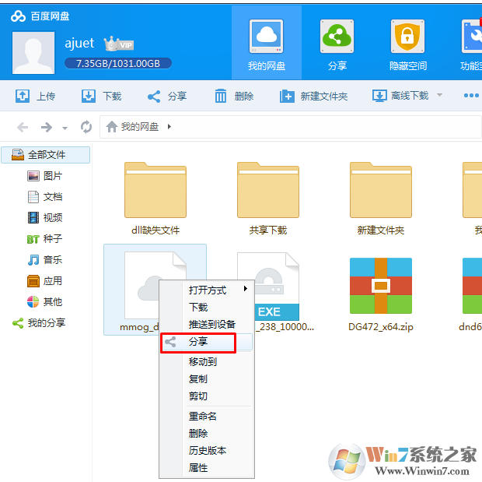482x482 pixels.
Task: Click the 百度网盘 logo
Action: tap(40, 16)
